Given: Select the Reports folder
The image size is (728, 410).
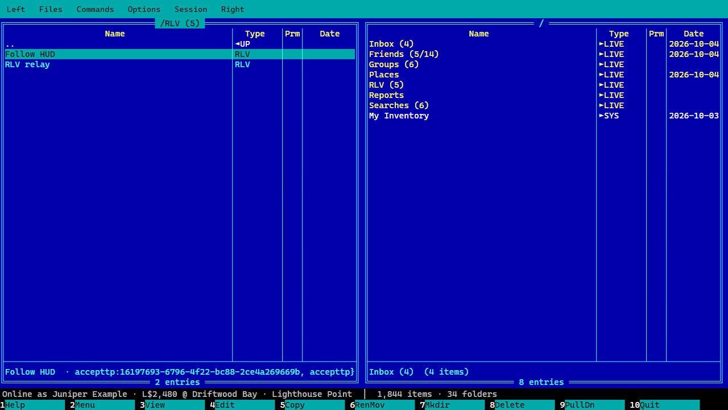Looking at the screenshot, I should click(x=544, y=95).
